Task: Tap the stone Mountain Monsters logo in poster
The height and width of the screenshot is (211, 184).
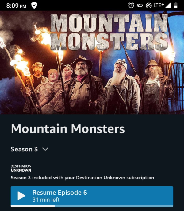Action: click(109, 32)
